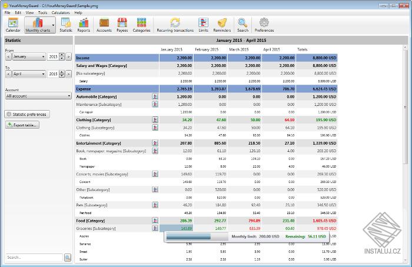Show Categories via toolbar icon
This screenshot has height=267, width=412.
(x=141, y=25)
